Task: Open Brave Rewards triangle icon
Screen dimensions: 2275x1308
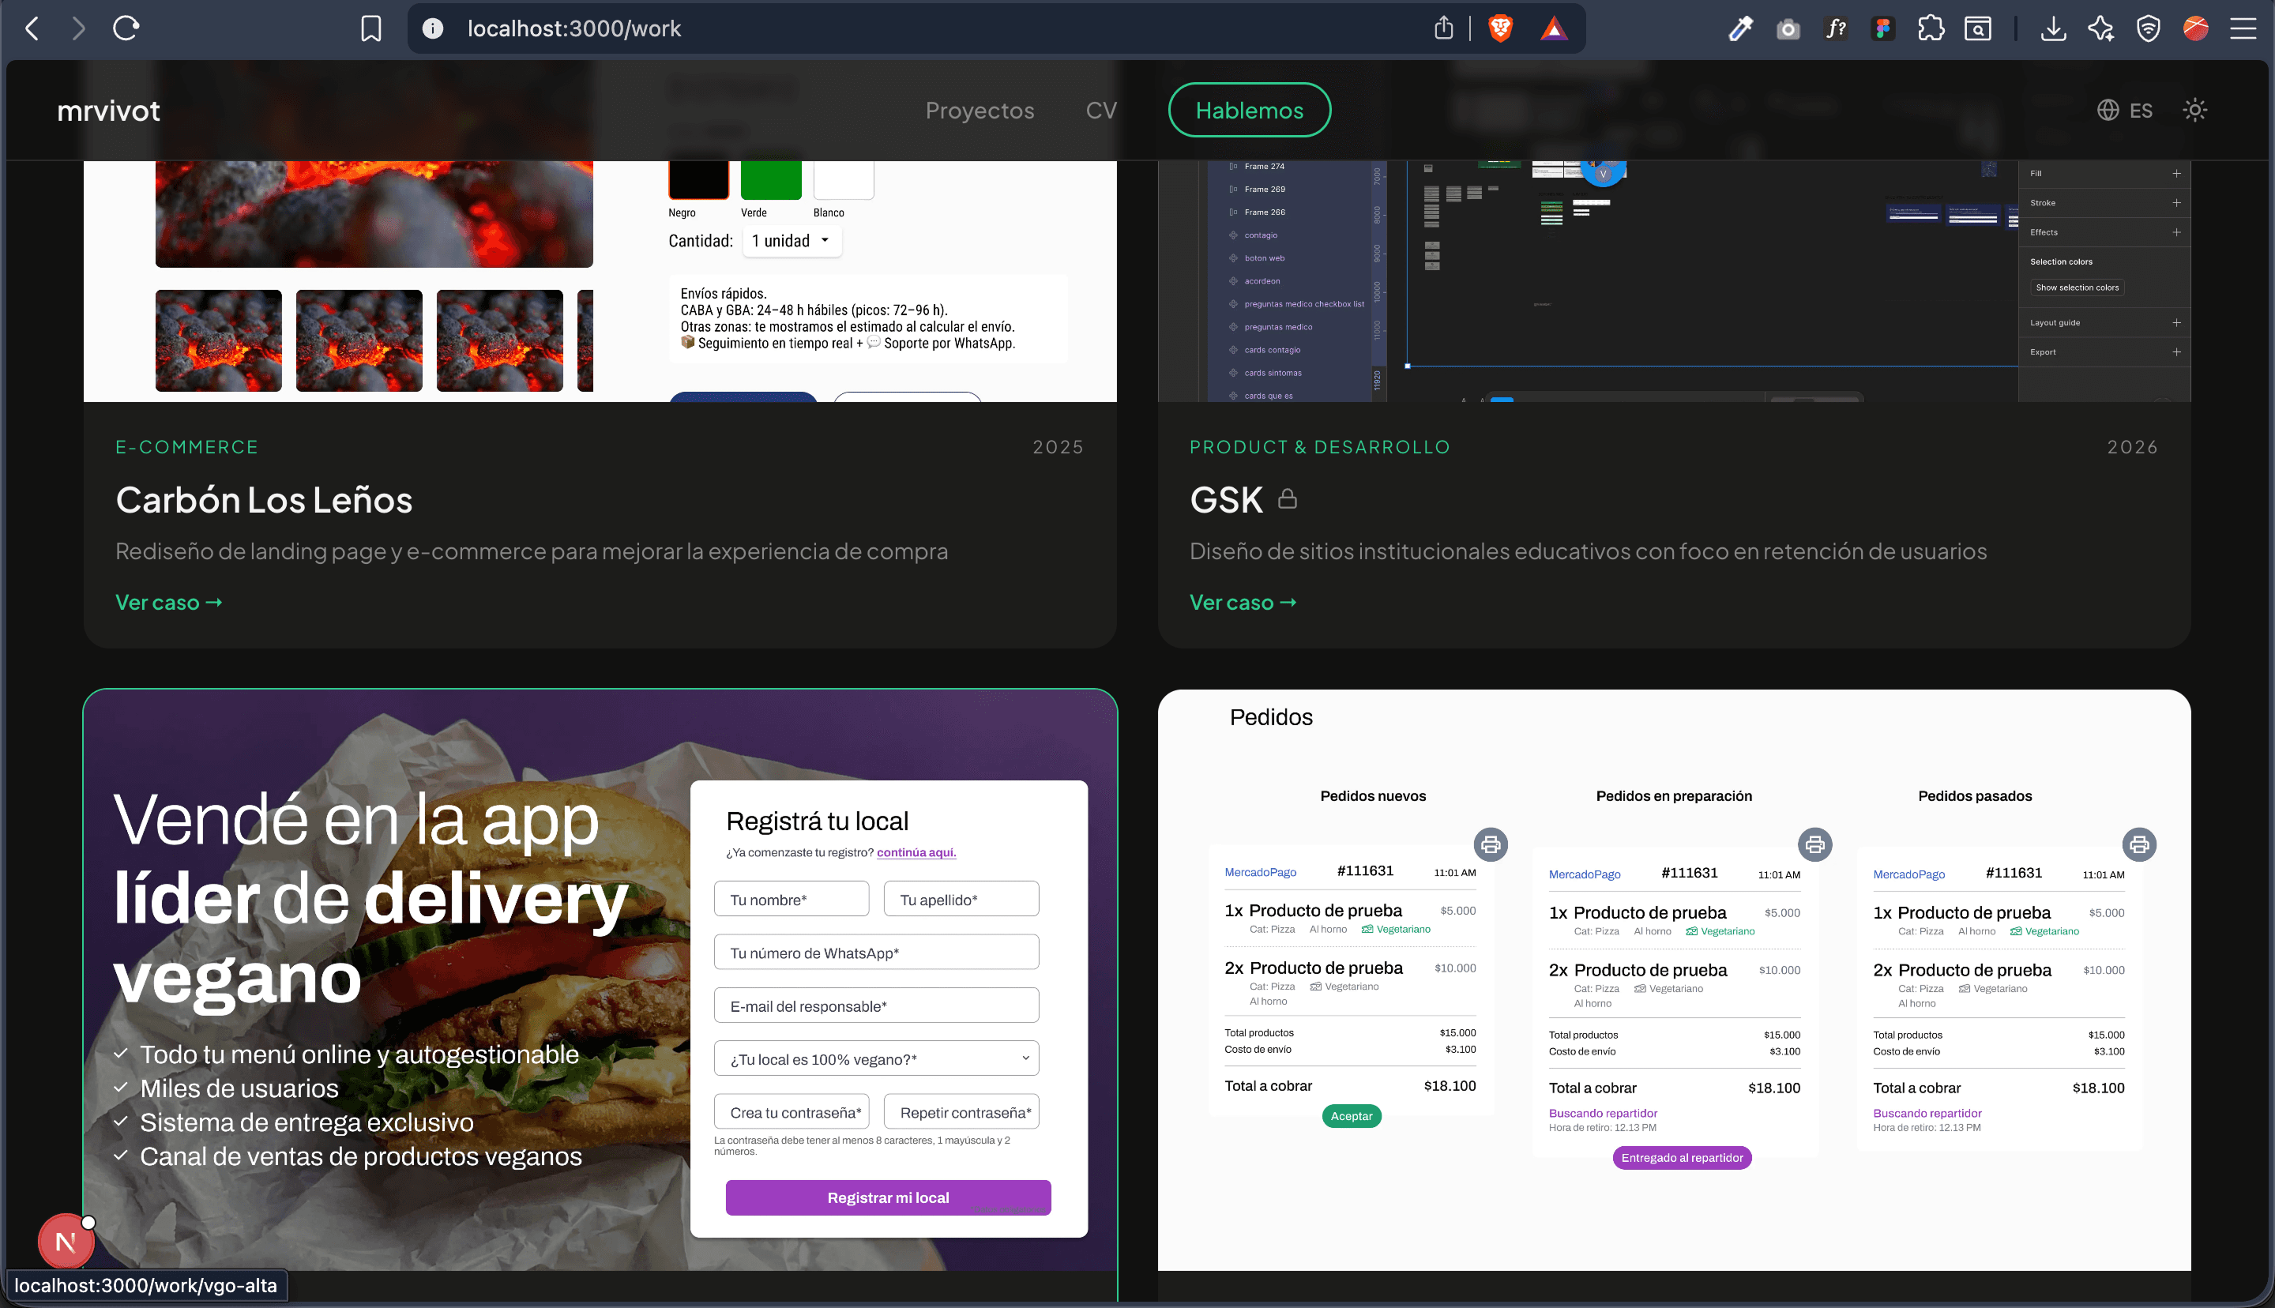Action: [1554, 28]
